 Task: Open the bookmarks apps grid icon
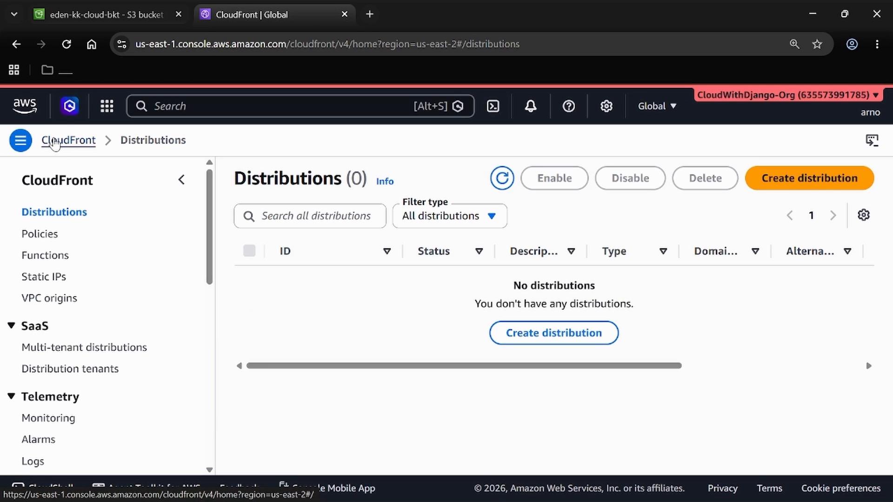point(14,70)
